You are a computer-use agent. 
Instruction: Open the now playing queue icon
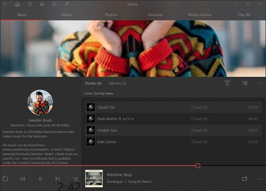click(x=75, y=179)
